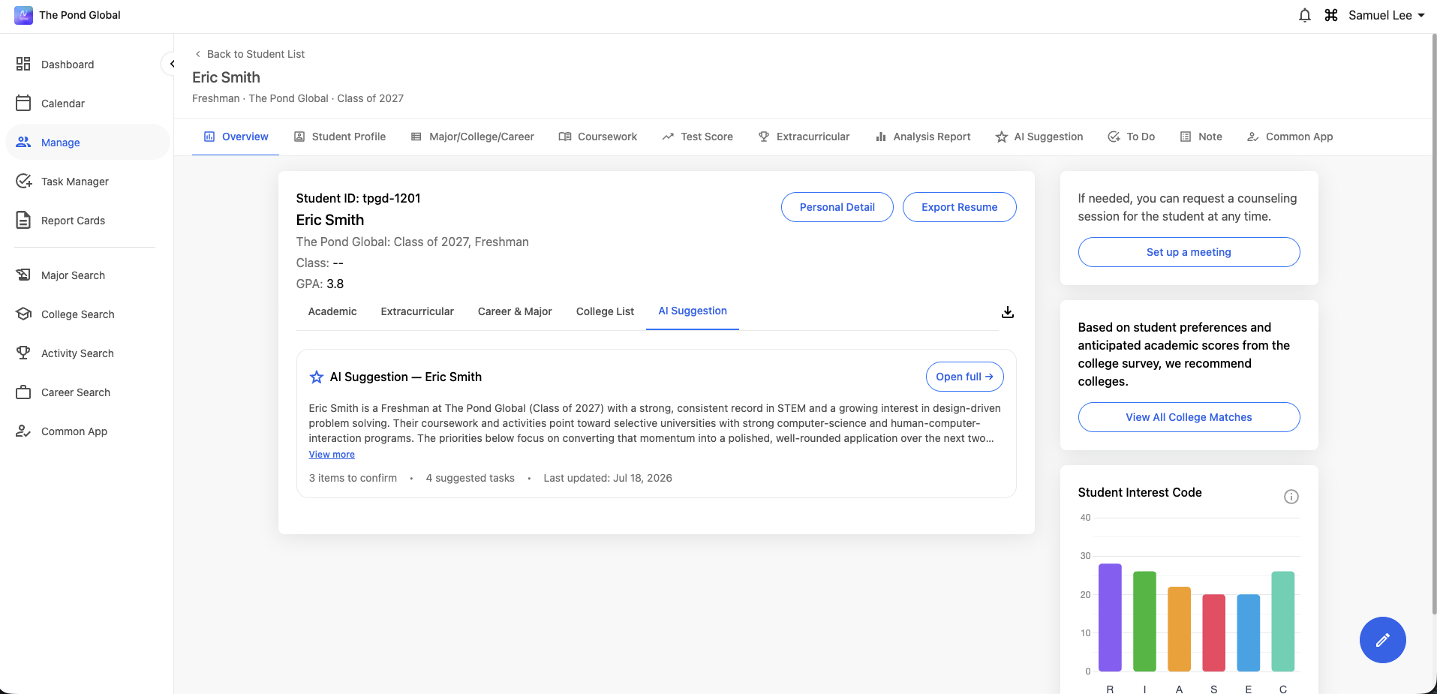Open the Common App tab in top bar

click(x=1290, y=137)
